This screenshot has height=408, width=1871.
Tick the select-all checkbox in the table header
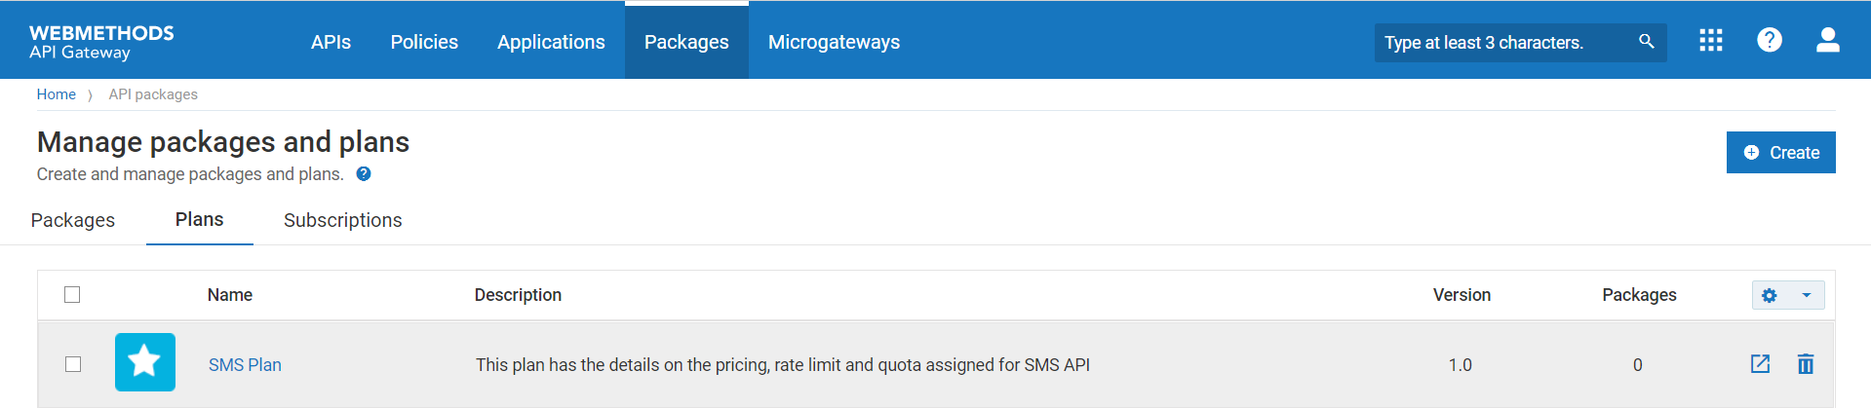[72, 294]
